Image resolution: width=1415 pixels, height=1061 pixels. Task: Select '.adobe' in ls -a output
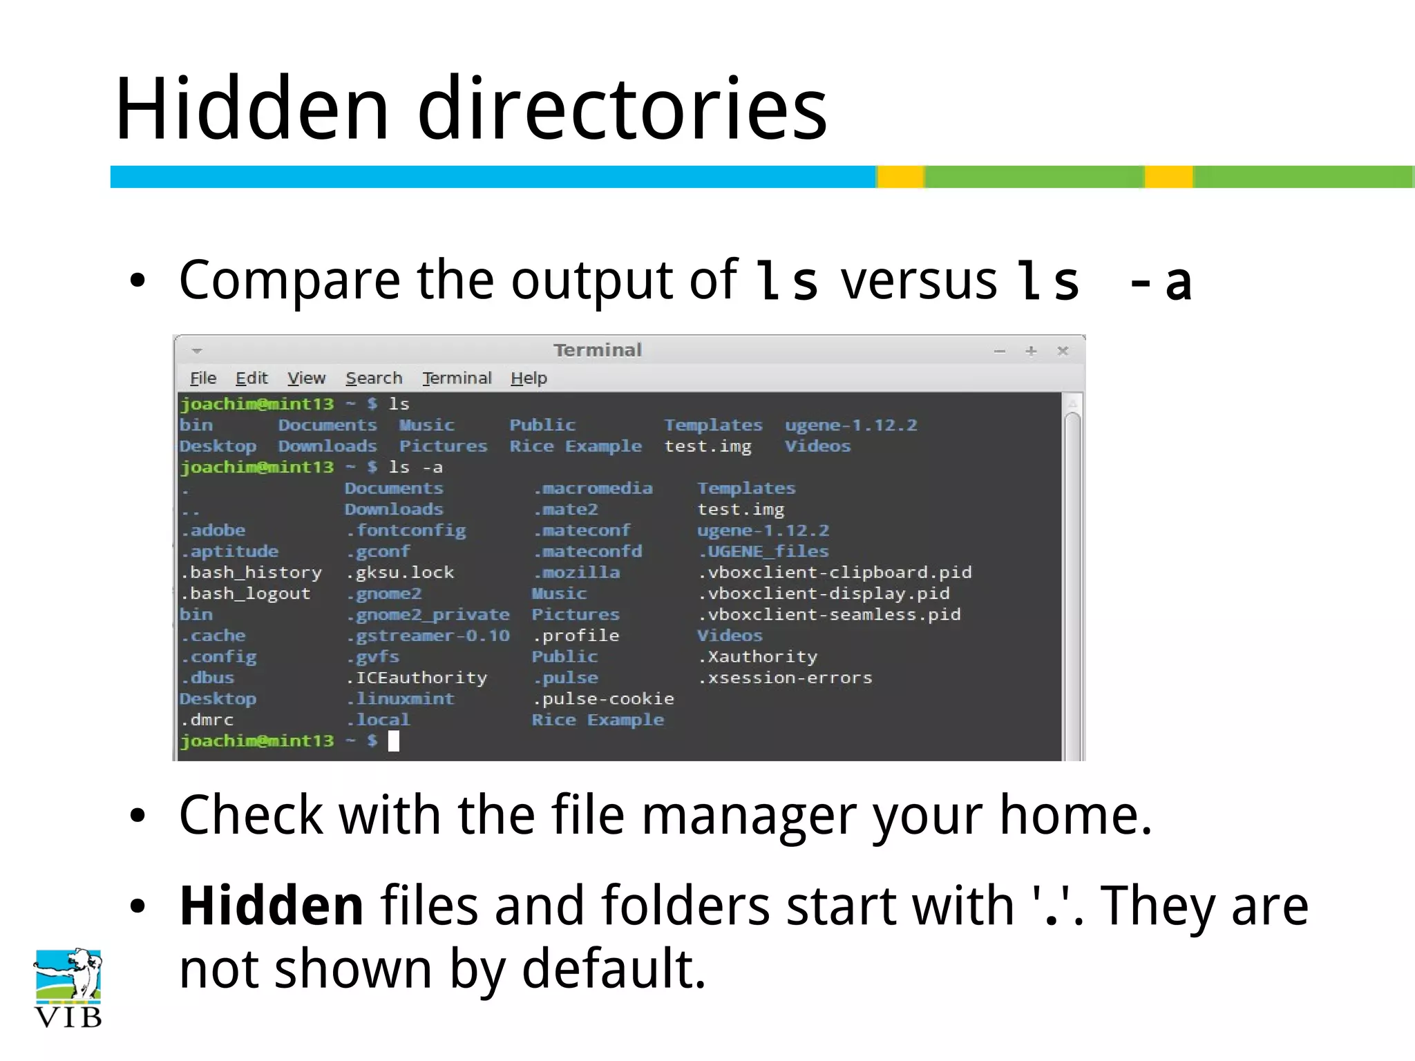[x=213, y=530]
